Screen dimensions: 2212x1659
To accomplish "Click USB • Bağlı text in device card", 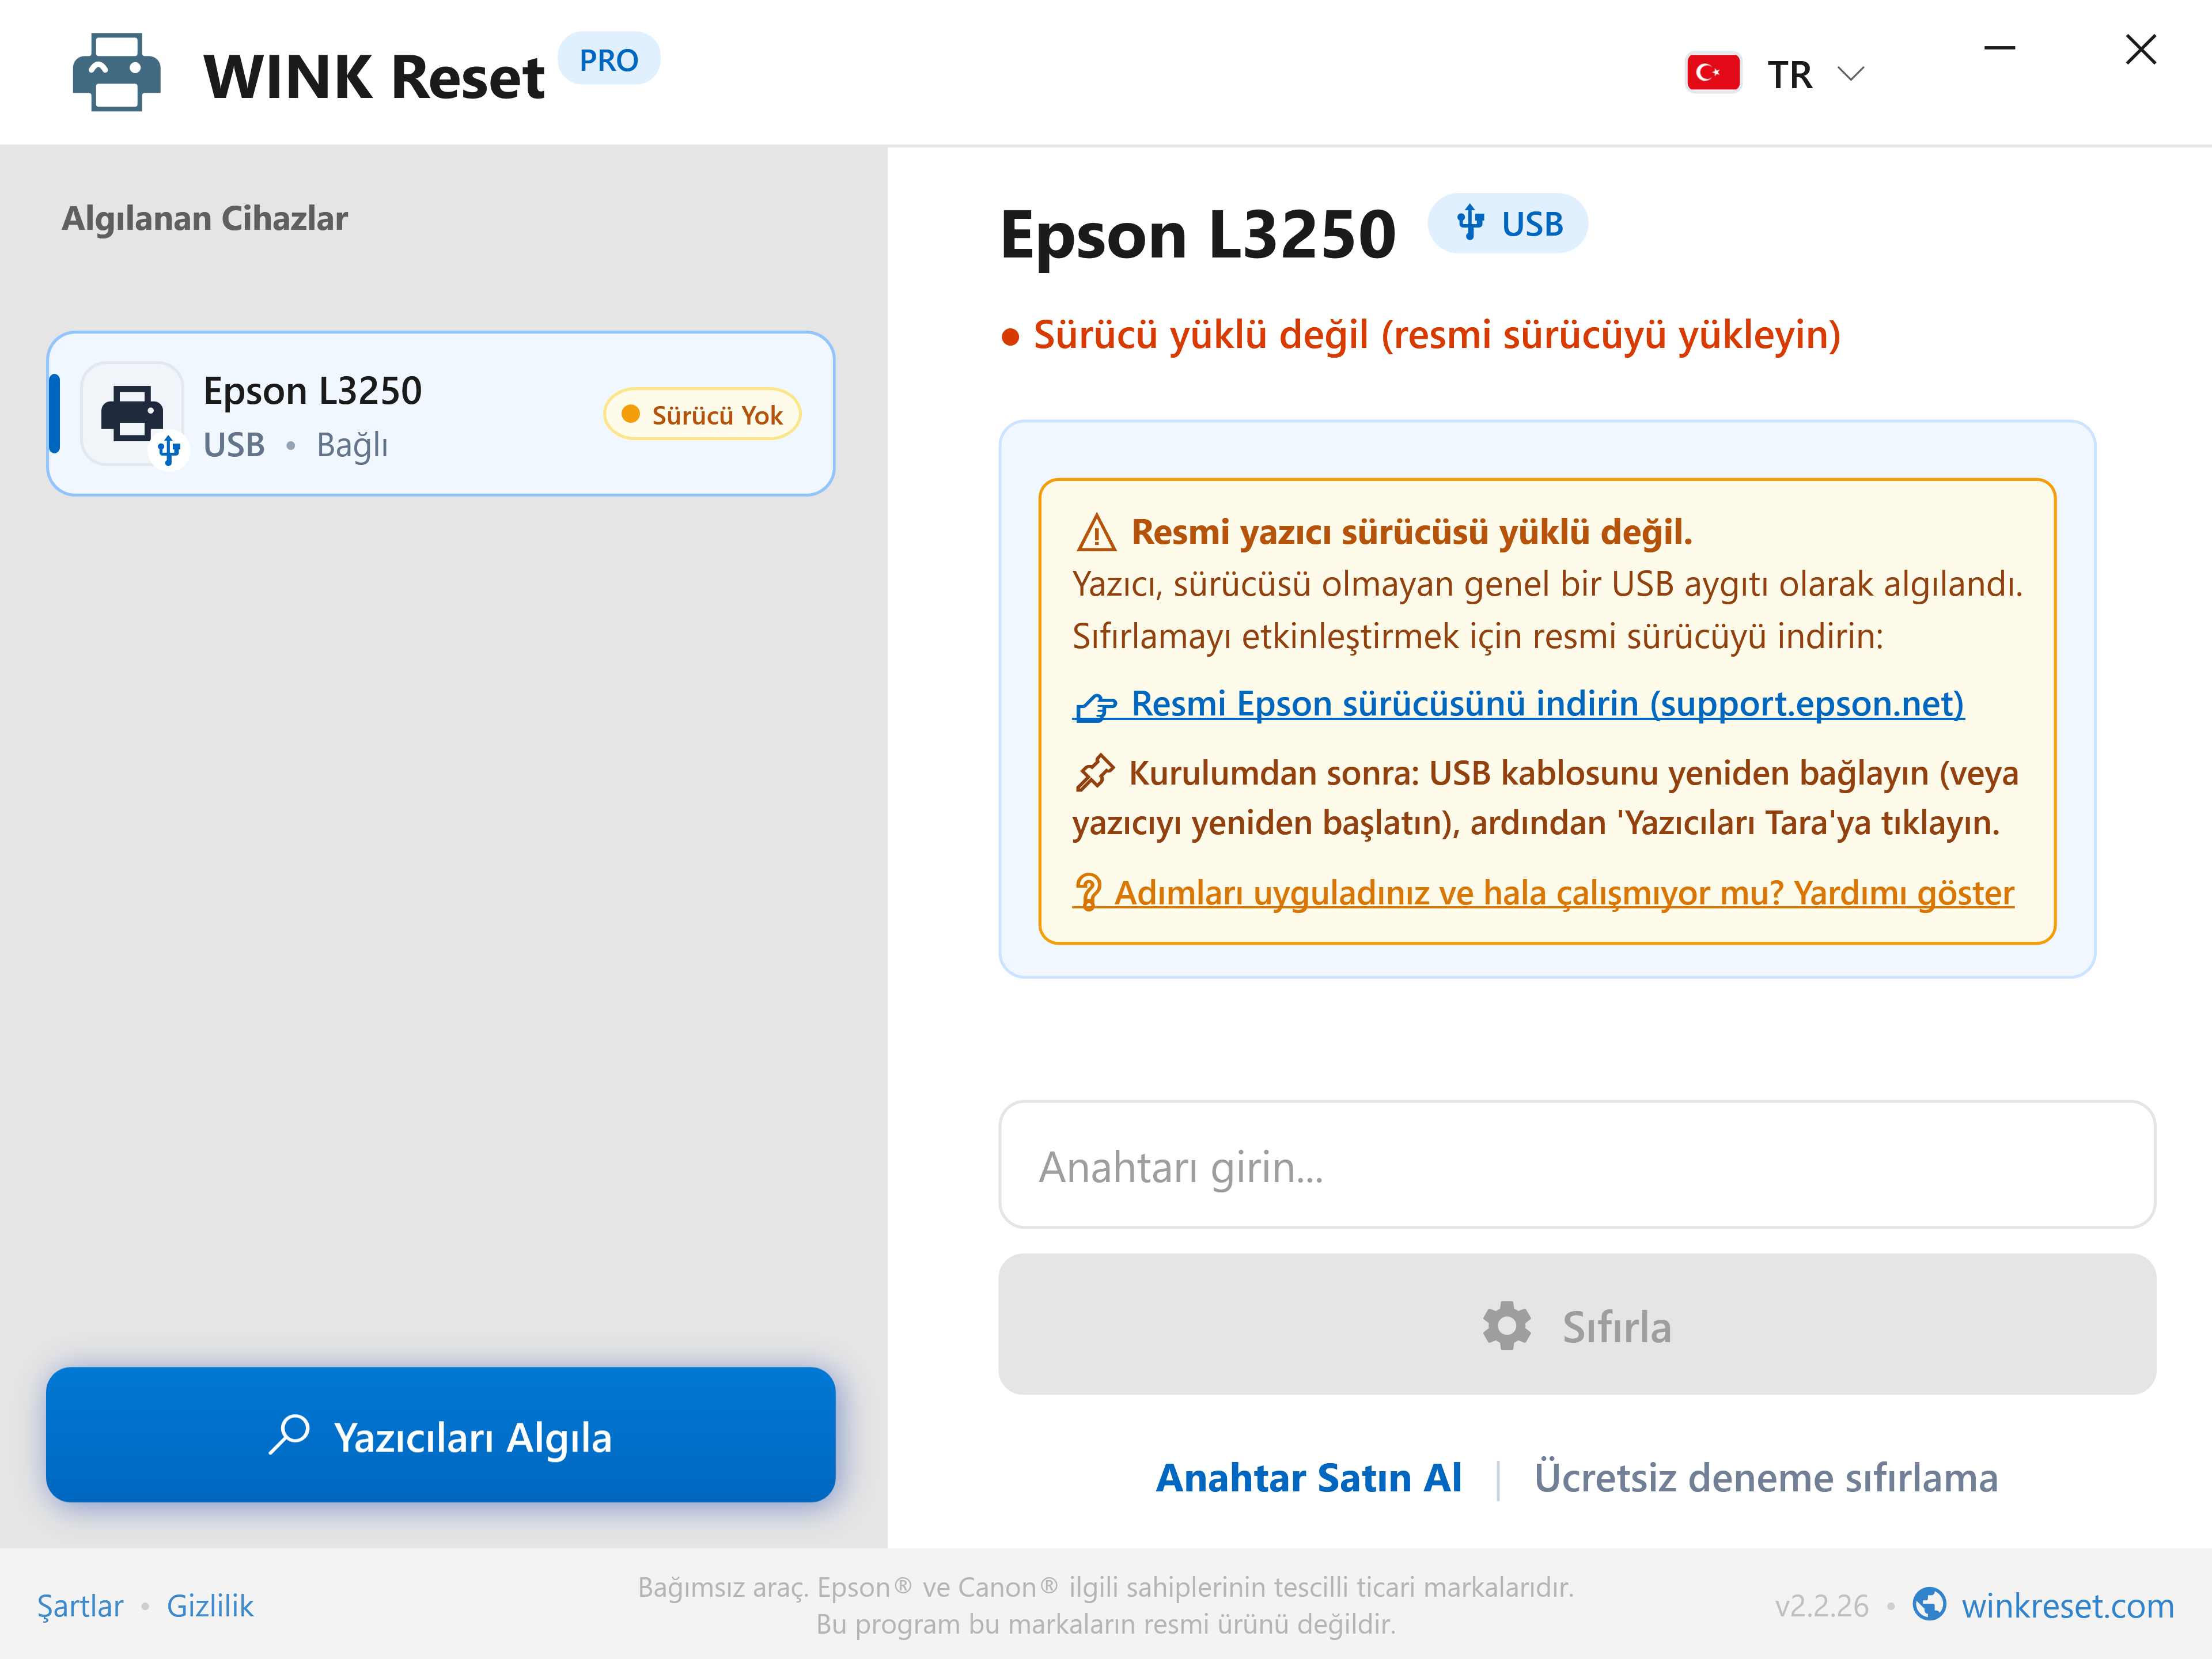I will coord(295,445).
